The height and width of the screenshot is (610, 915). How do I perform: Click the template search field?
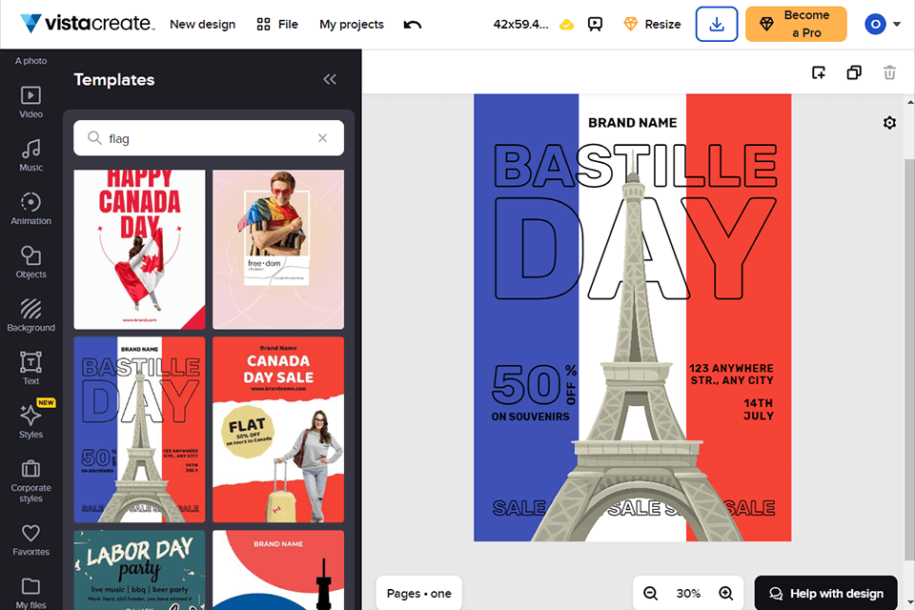coord(209,138)
